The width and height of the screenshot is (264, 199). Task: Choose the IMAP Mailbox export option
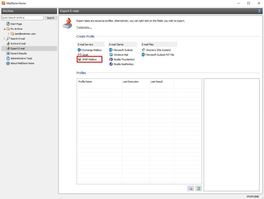[x=80, y=59]
